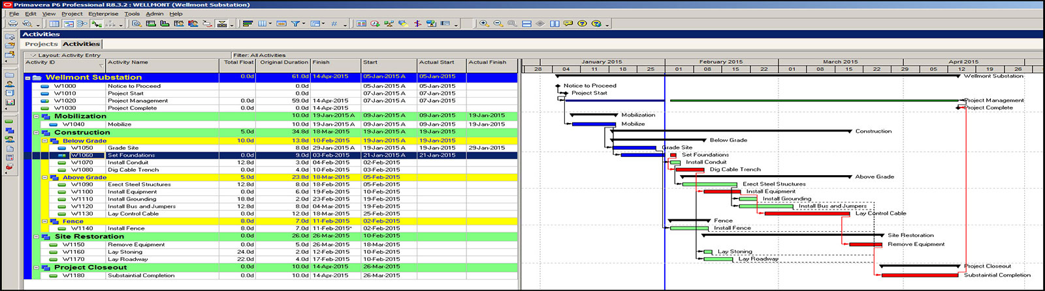The height and width of the screenshot is (291, 1045).
Task: Select activity W1130 Lay Control Cable
Action: [x=271, y=214]
